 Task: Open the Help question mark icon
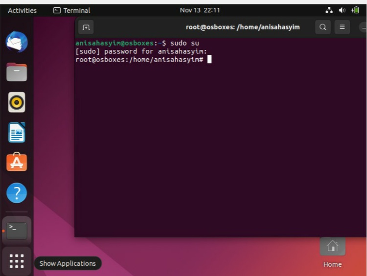pyautogui.click(x=17, y=193)
